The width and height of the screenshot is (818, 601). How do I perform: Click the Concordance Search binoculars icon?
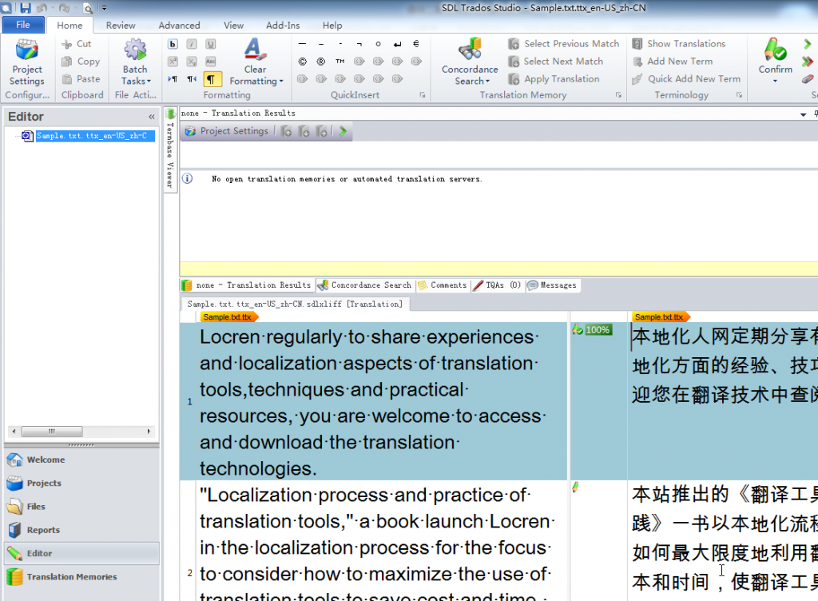[x=470, y=50]
